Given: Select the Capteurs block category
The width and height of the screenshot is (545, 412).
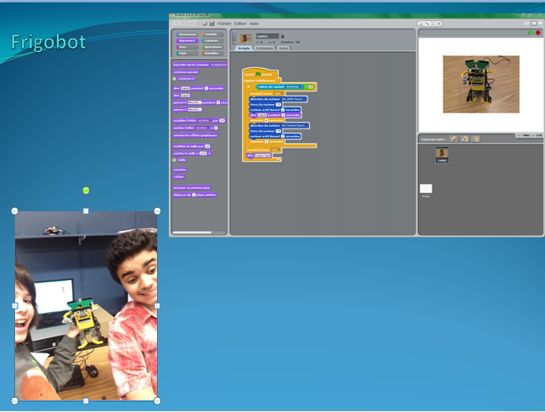Looking at the screenshot, I should click(212, 40).
